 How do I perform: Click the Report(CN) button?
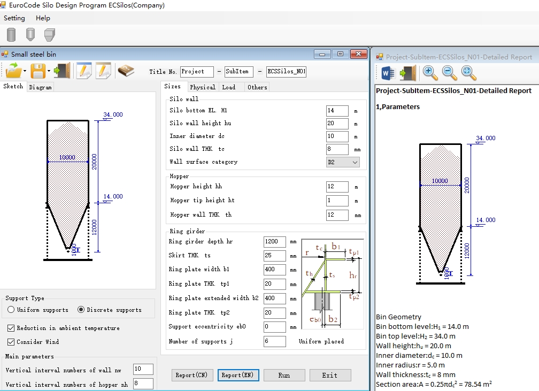[192, 375]
